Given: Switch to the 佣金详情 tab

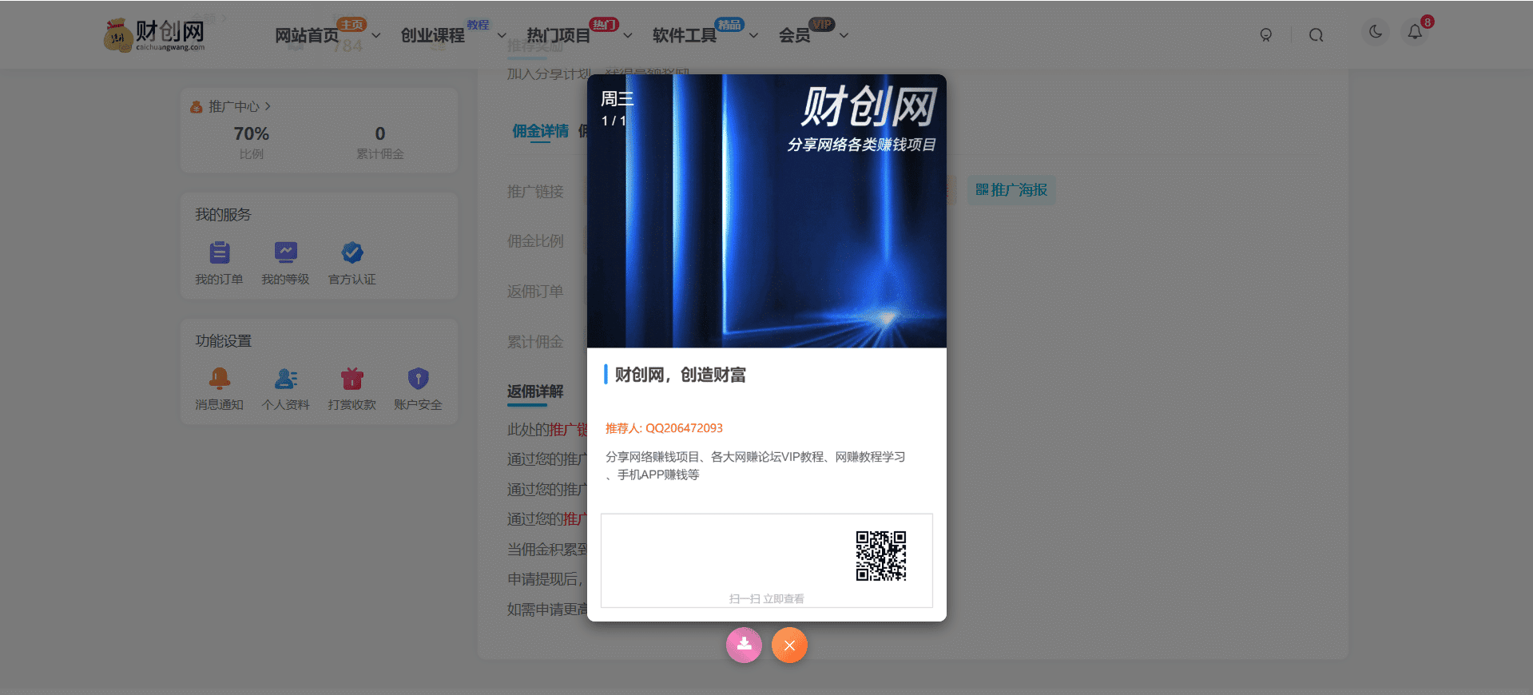Looking at the screenshot, I should [540, 131].
